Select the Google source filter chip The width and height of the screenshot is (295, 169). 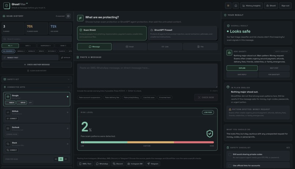(x=31, y=51)
